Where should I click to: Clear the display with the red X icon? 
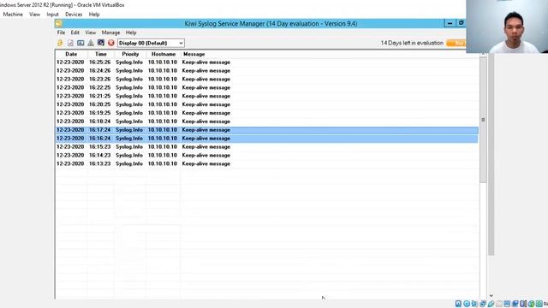click(111, 43)
